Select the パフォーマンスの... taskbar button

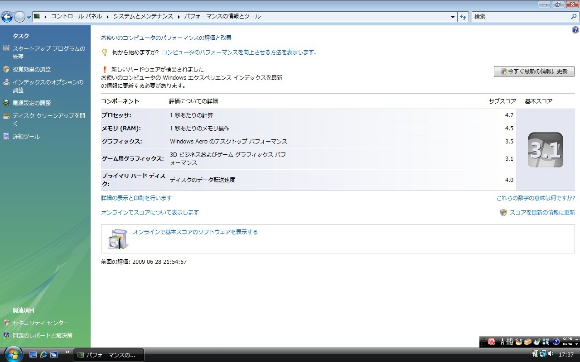click(x=109, y=355)
